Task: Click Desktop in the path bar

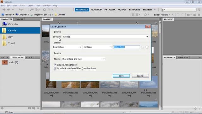Action: click(x=7, y=15)
